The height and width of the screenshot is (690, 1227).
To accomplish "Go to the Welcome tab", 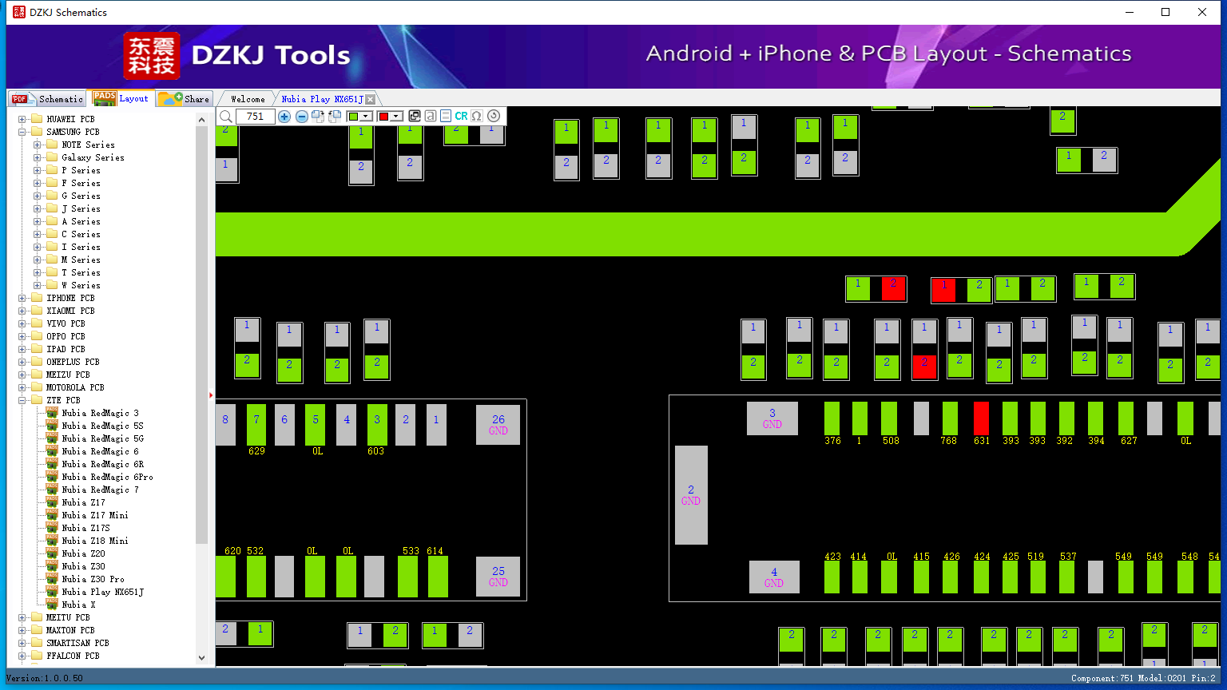I will 248,99.
